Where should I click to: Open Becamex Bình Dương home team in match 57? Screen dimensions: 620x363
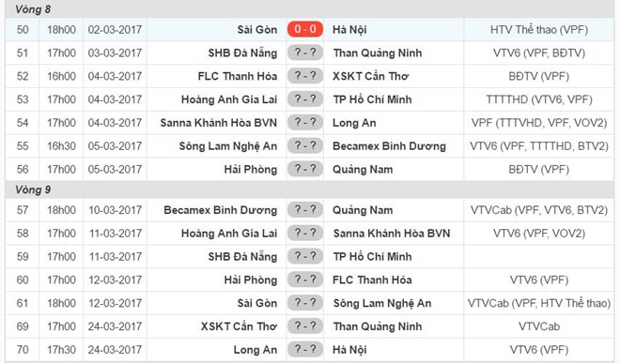[x=220, y=210]
